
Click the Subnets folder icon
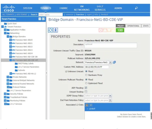pyautogui.click(x=16, y=70)
